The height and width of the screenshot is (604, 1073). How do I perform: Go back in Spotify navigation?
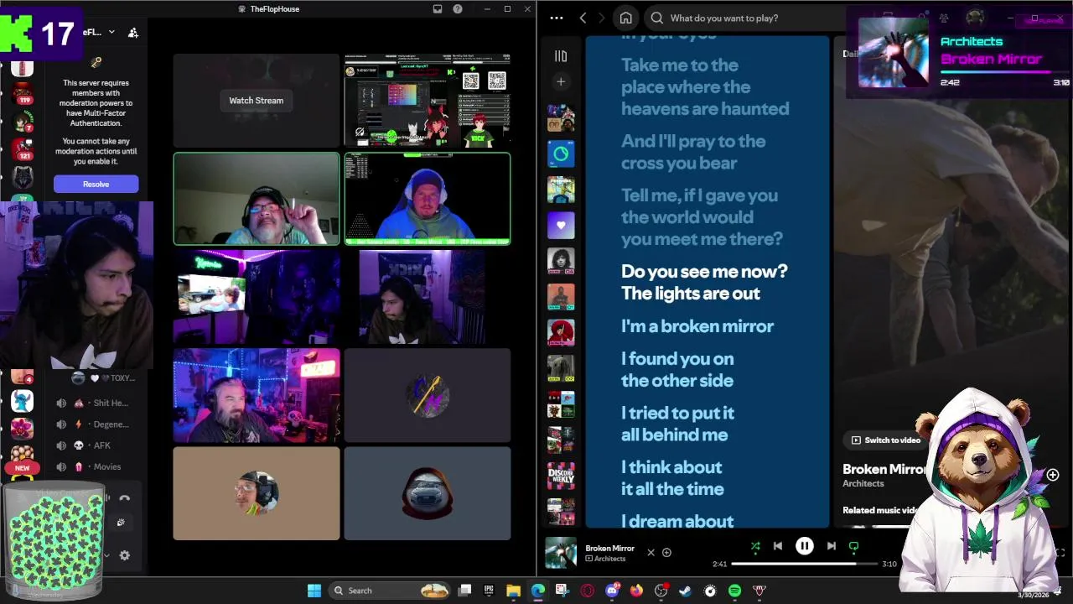(583, 18)
